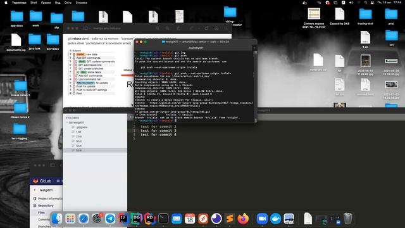Open testgit01 project link in GitLab
Screen dimensions: 405x228
[46, 190]
